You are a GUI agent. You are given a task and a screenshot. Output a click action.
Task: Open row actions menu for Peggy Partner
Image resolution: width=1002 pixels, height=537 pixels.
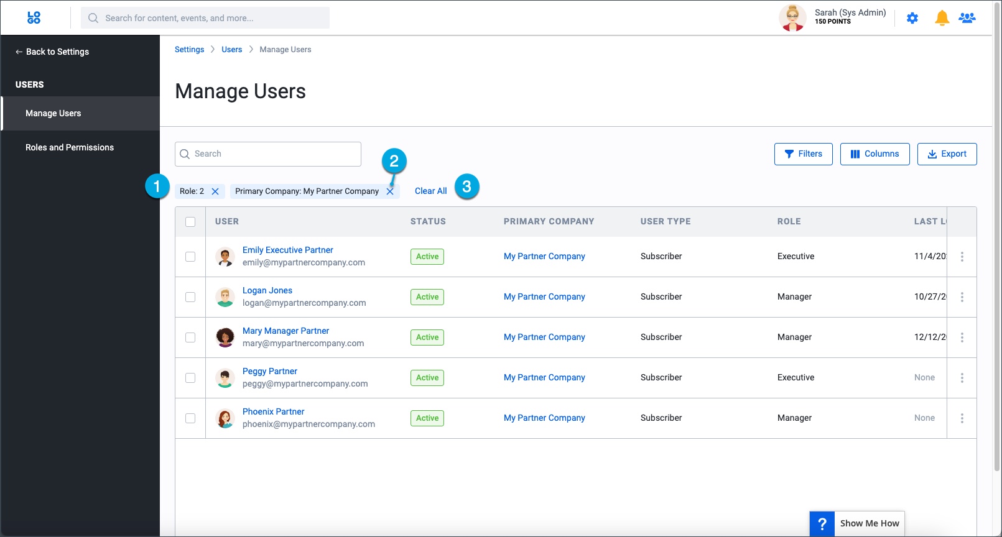coord(962,378)
